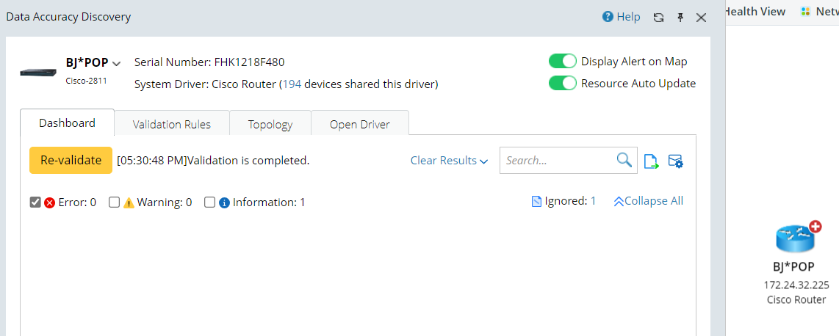
Task: Open Help for Data Accuracy Discovery
Action: (x=621, y=17)
